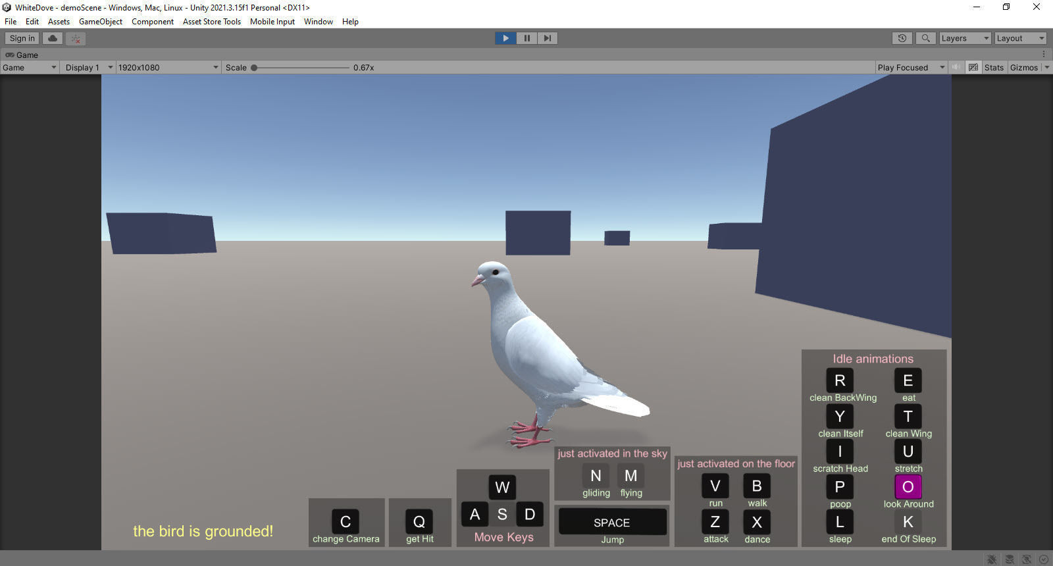1053x566 pixels.
Task: Click the I scratch Head key
Action: coord(840,451)
